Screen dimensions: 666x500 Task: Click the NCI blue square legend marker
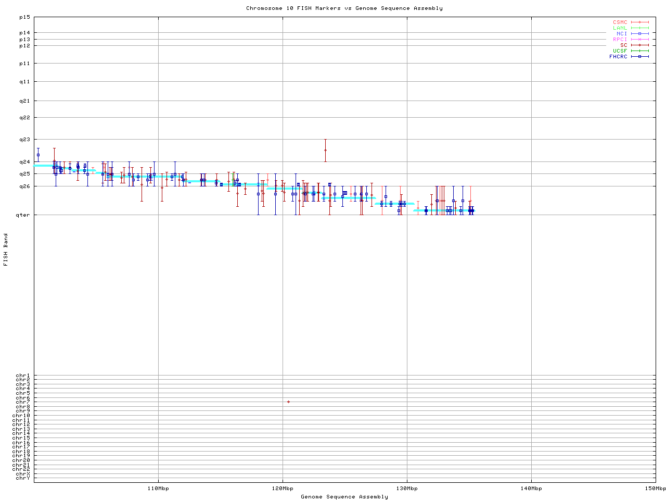point(639,34)
